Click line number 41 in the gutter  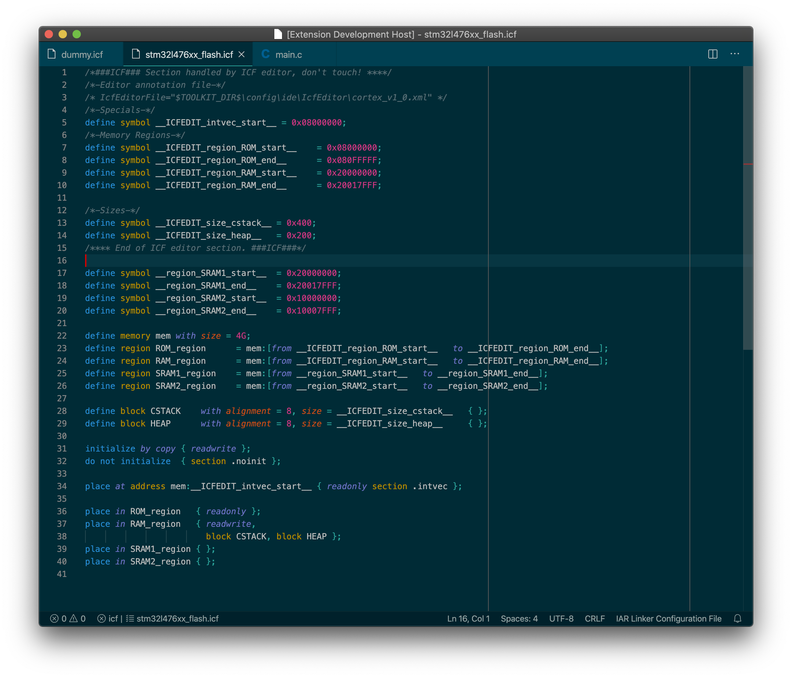coord(62,574)
